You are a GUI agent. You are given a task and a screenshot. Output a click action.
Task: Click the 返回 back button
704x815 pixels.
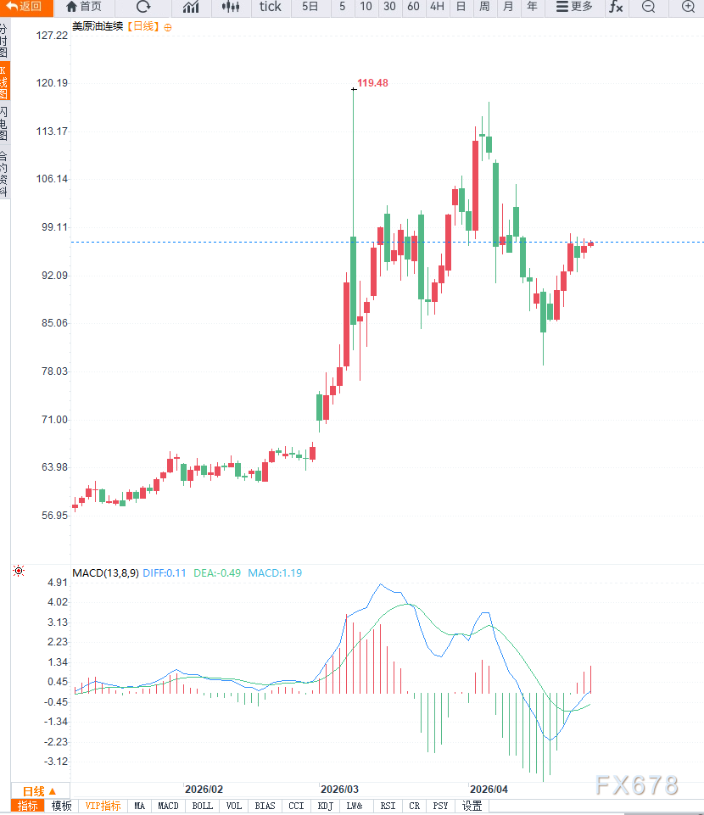25,7
